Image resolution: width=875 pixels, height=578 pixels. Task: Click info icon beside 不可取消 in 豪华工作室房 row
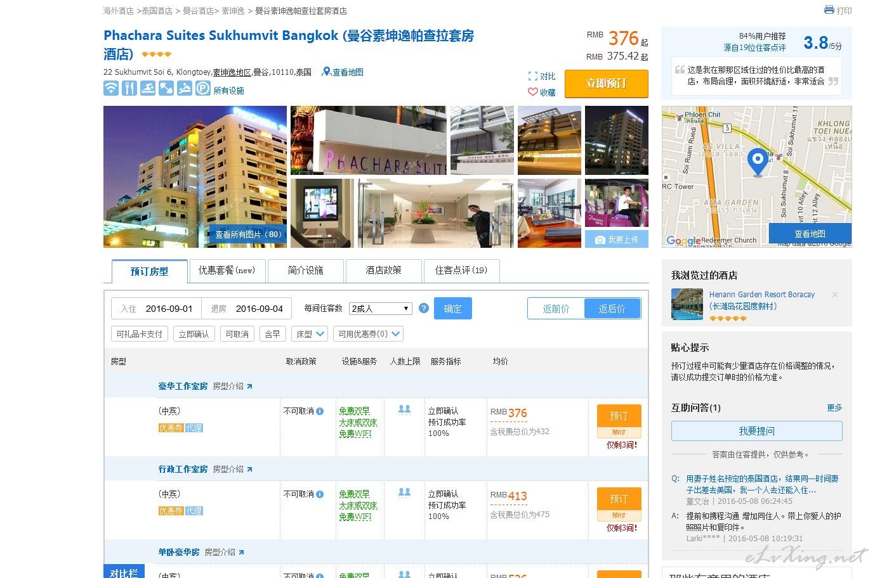(x=320, y=411)
